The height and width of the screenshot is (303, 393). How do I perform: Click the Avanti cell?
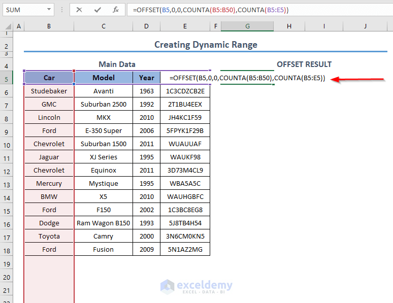tap(104, 91)
